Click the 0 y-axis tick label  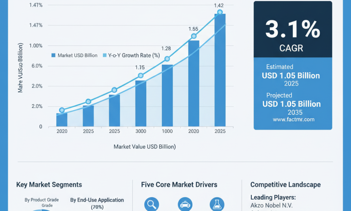[41, 127]
